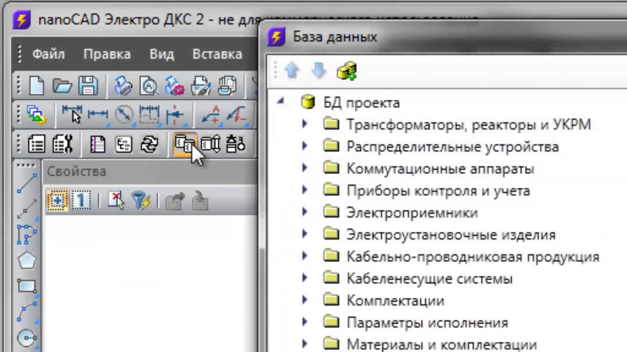
Task: Open the table settings wrench icon
Action: point(63,144)
